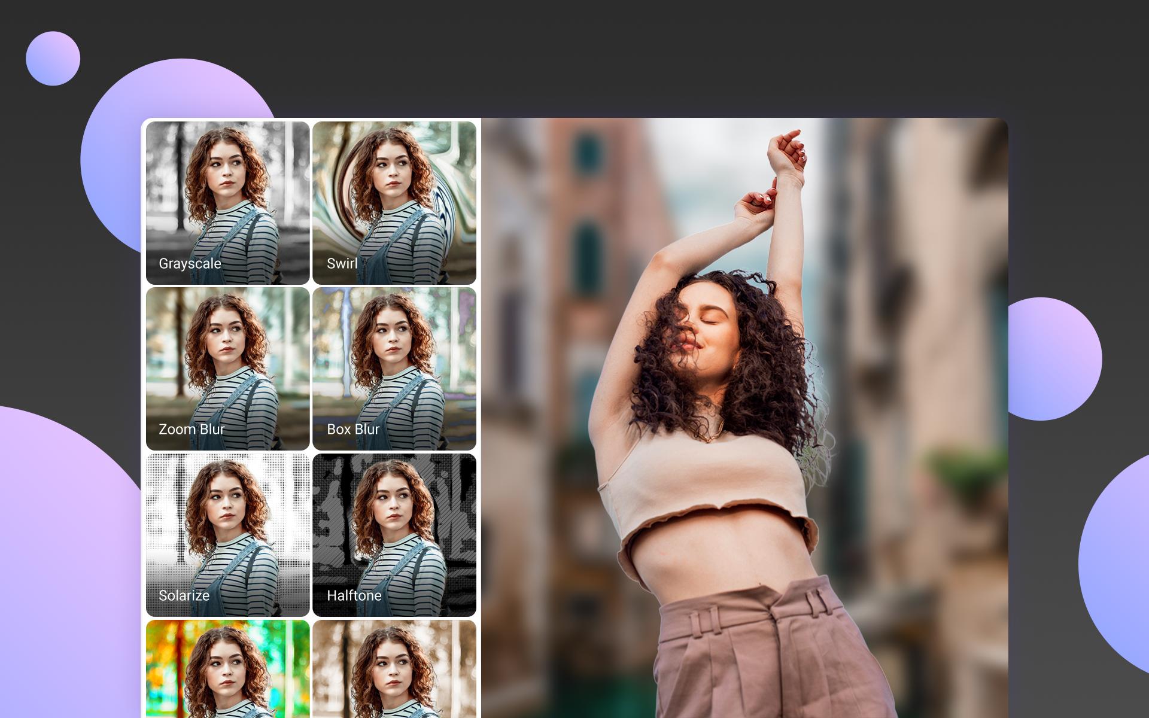Choose the Zoom Blur filter
Screen dimensions: 1149x718
pos(228,369)
